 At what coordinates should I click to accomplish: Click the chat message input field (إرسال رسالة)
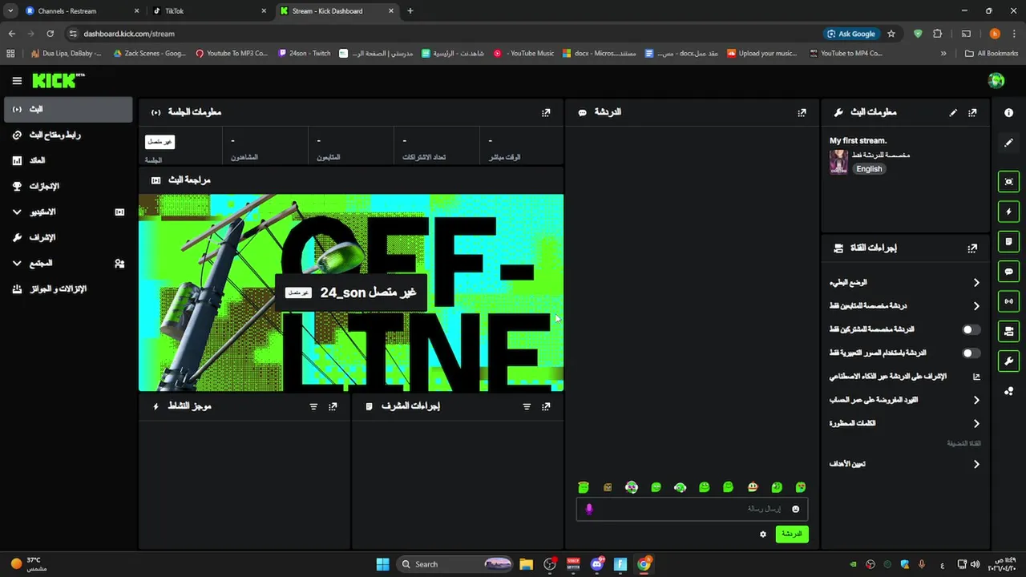(692, 509)
